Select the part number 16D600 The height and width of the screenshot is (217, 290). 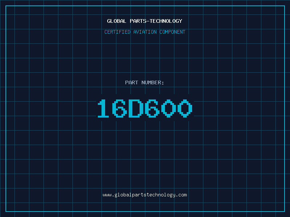tap(145, 108)
